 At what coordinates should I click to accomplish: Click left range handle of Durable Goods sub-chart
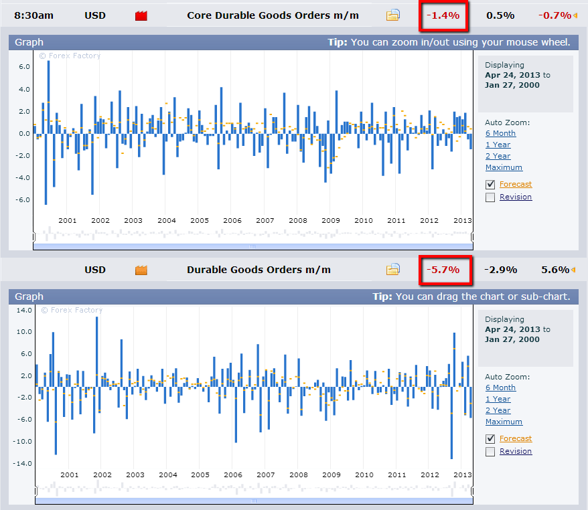(x=36, y=491)
